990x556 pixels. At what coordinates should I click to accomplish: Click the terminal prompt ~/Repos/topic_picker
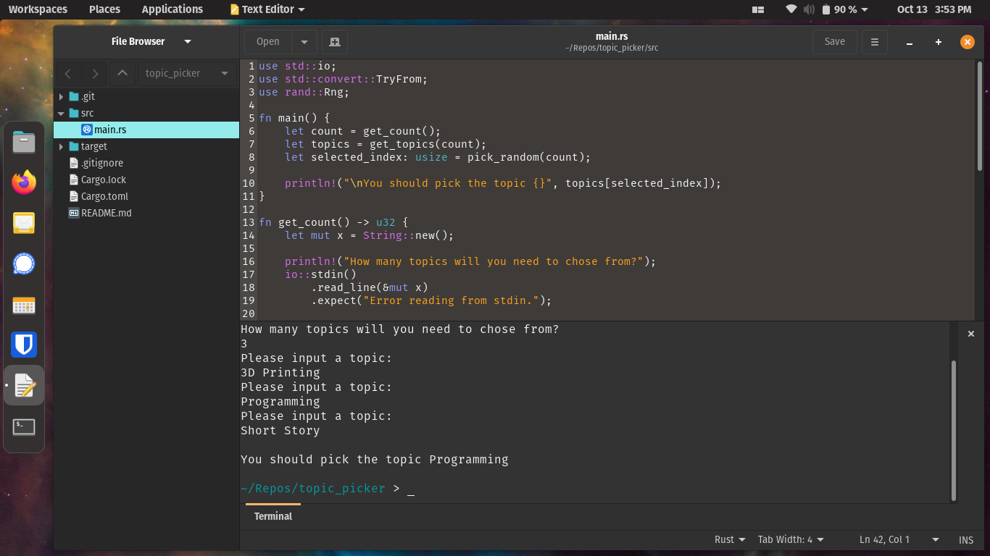pyautogui.click(x=313, y=489)
